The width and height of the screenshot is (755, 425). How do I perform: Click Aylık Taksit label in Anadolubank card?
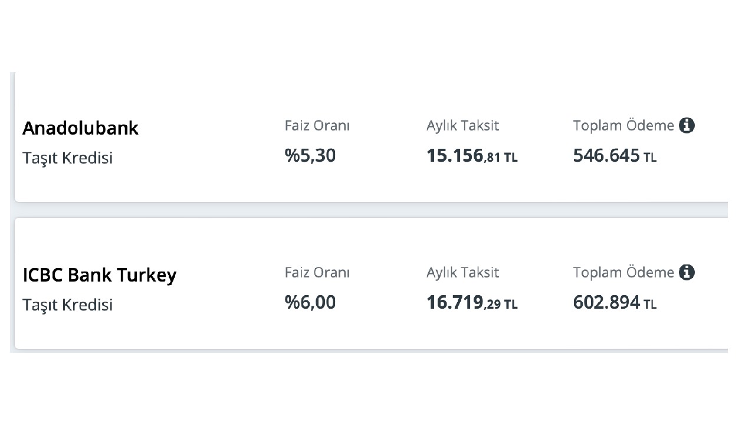[462, 126]
